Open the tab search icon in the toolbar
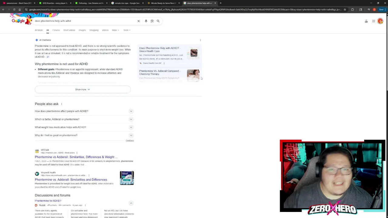The width and height of the screenshot is (388, 218). tap(361, 9)
